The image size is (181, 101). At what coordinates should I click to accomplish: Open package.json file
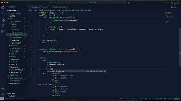[15, 81]
